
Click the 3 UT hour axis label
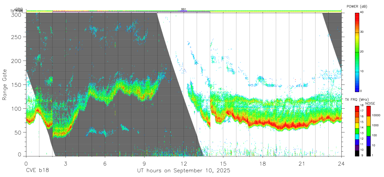tap(65, 164)
